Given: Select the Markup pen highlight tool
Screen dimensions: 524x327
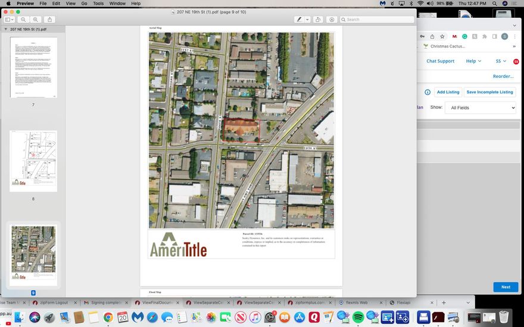Looking at the screenshot, I should coord(299,20).
